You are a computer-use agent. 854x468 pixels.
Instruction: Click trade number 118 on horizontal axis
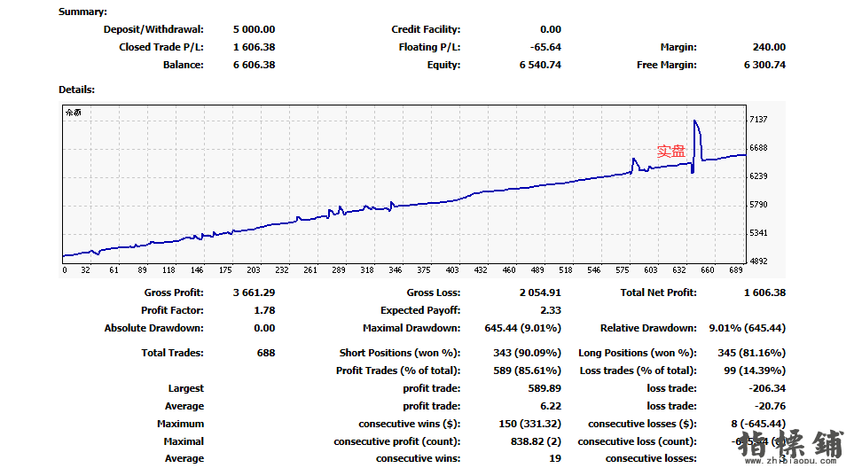[x=168, y=270]
